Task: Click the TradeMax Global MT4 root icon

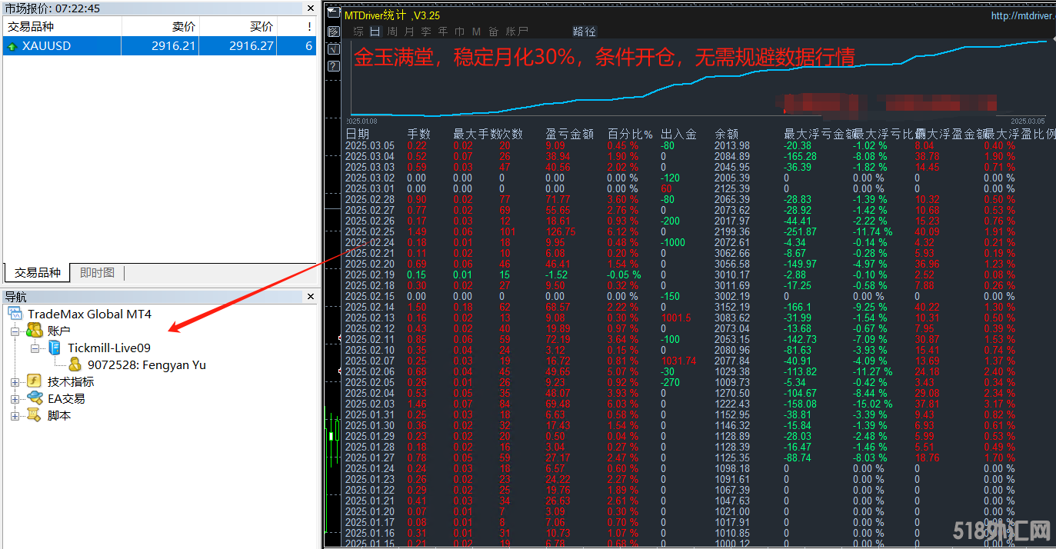Action: 15,314
